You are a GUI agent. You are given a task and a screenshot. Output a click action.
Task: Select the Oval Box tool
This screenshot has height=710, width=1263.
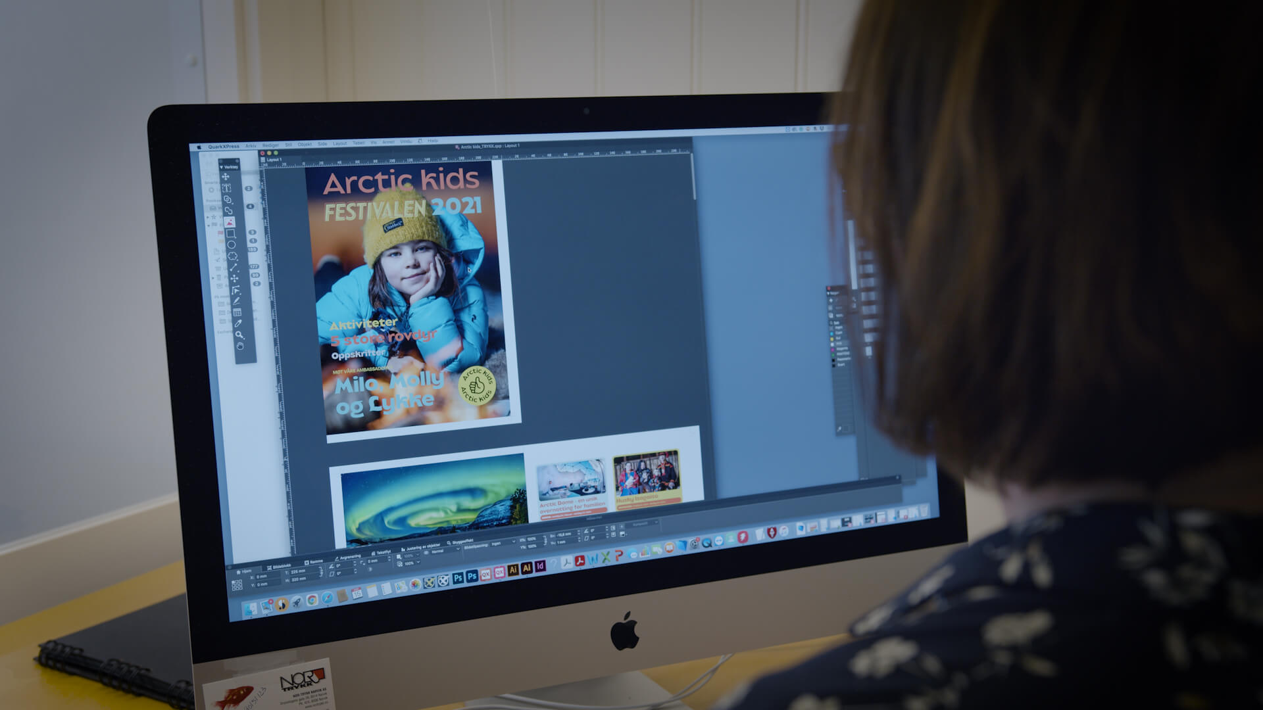click(x=232, y=245)
